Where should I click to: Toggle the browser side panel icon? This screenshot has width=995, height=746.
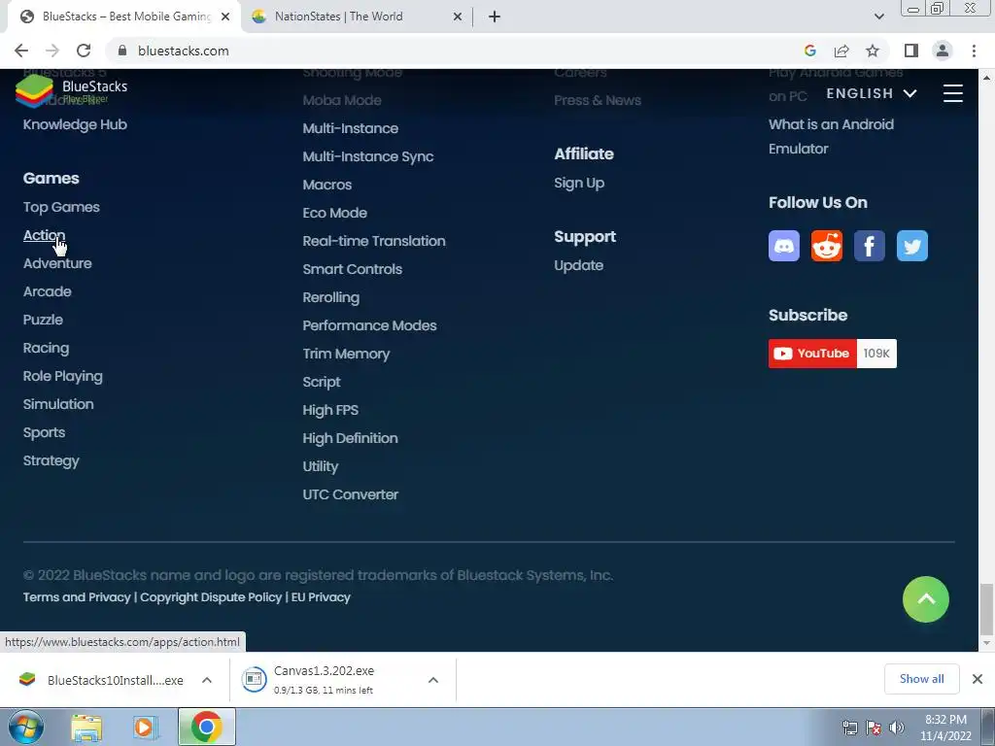[911, 51]
